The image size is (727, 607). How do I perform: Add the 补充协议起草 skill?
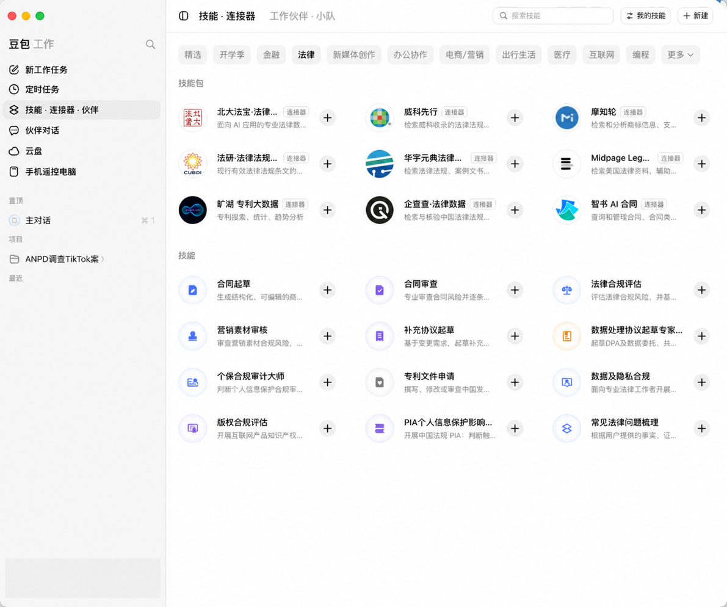point(515,336)
